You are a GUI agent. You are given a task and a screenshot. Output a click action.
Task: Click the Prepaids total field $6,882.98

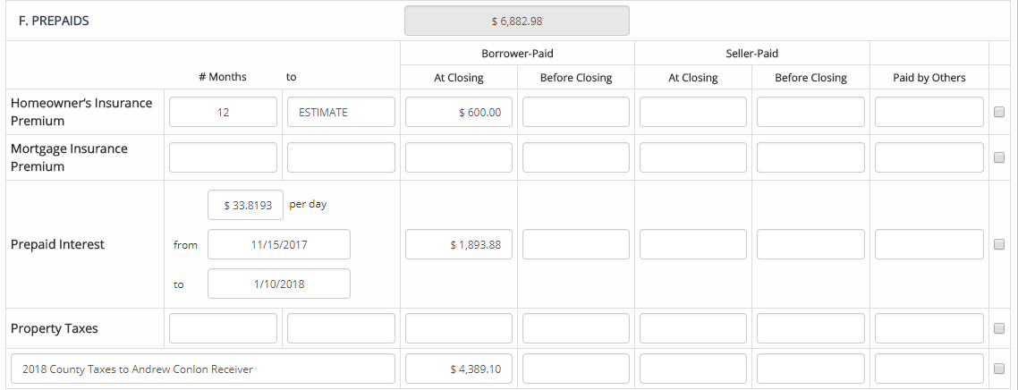516,21
